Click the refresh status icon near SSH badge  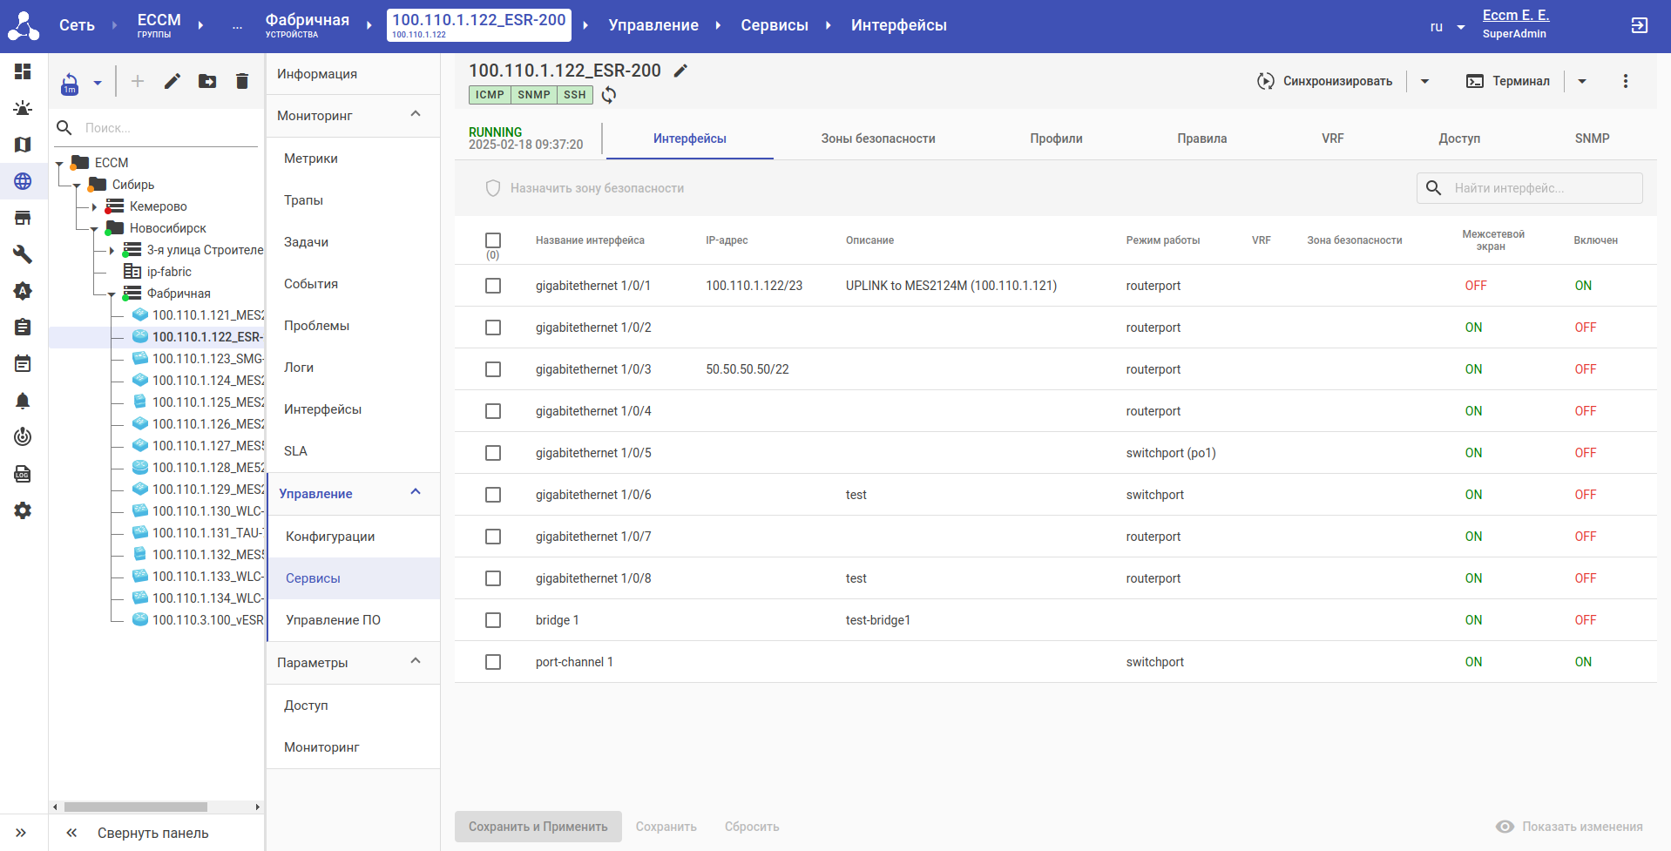click(609, 95)
